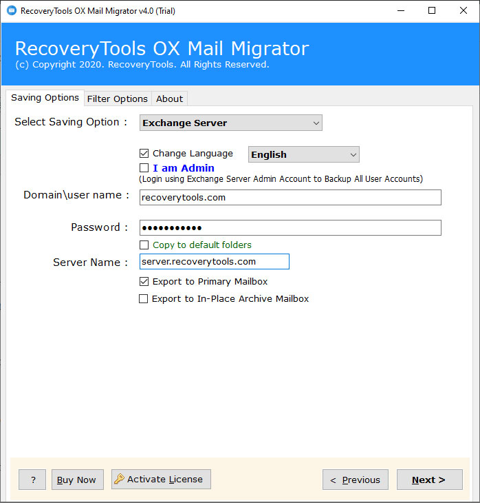Image resolution: width=480 pixels, height=503 pixels.
Task: Click the Buy Now button
Action: pos(78,480)
